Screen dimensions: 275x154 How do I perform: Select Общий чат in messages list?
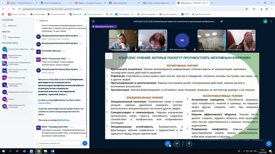(x=12, y=26)
